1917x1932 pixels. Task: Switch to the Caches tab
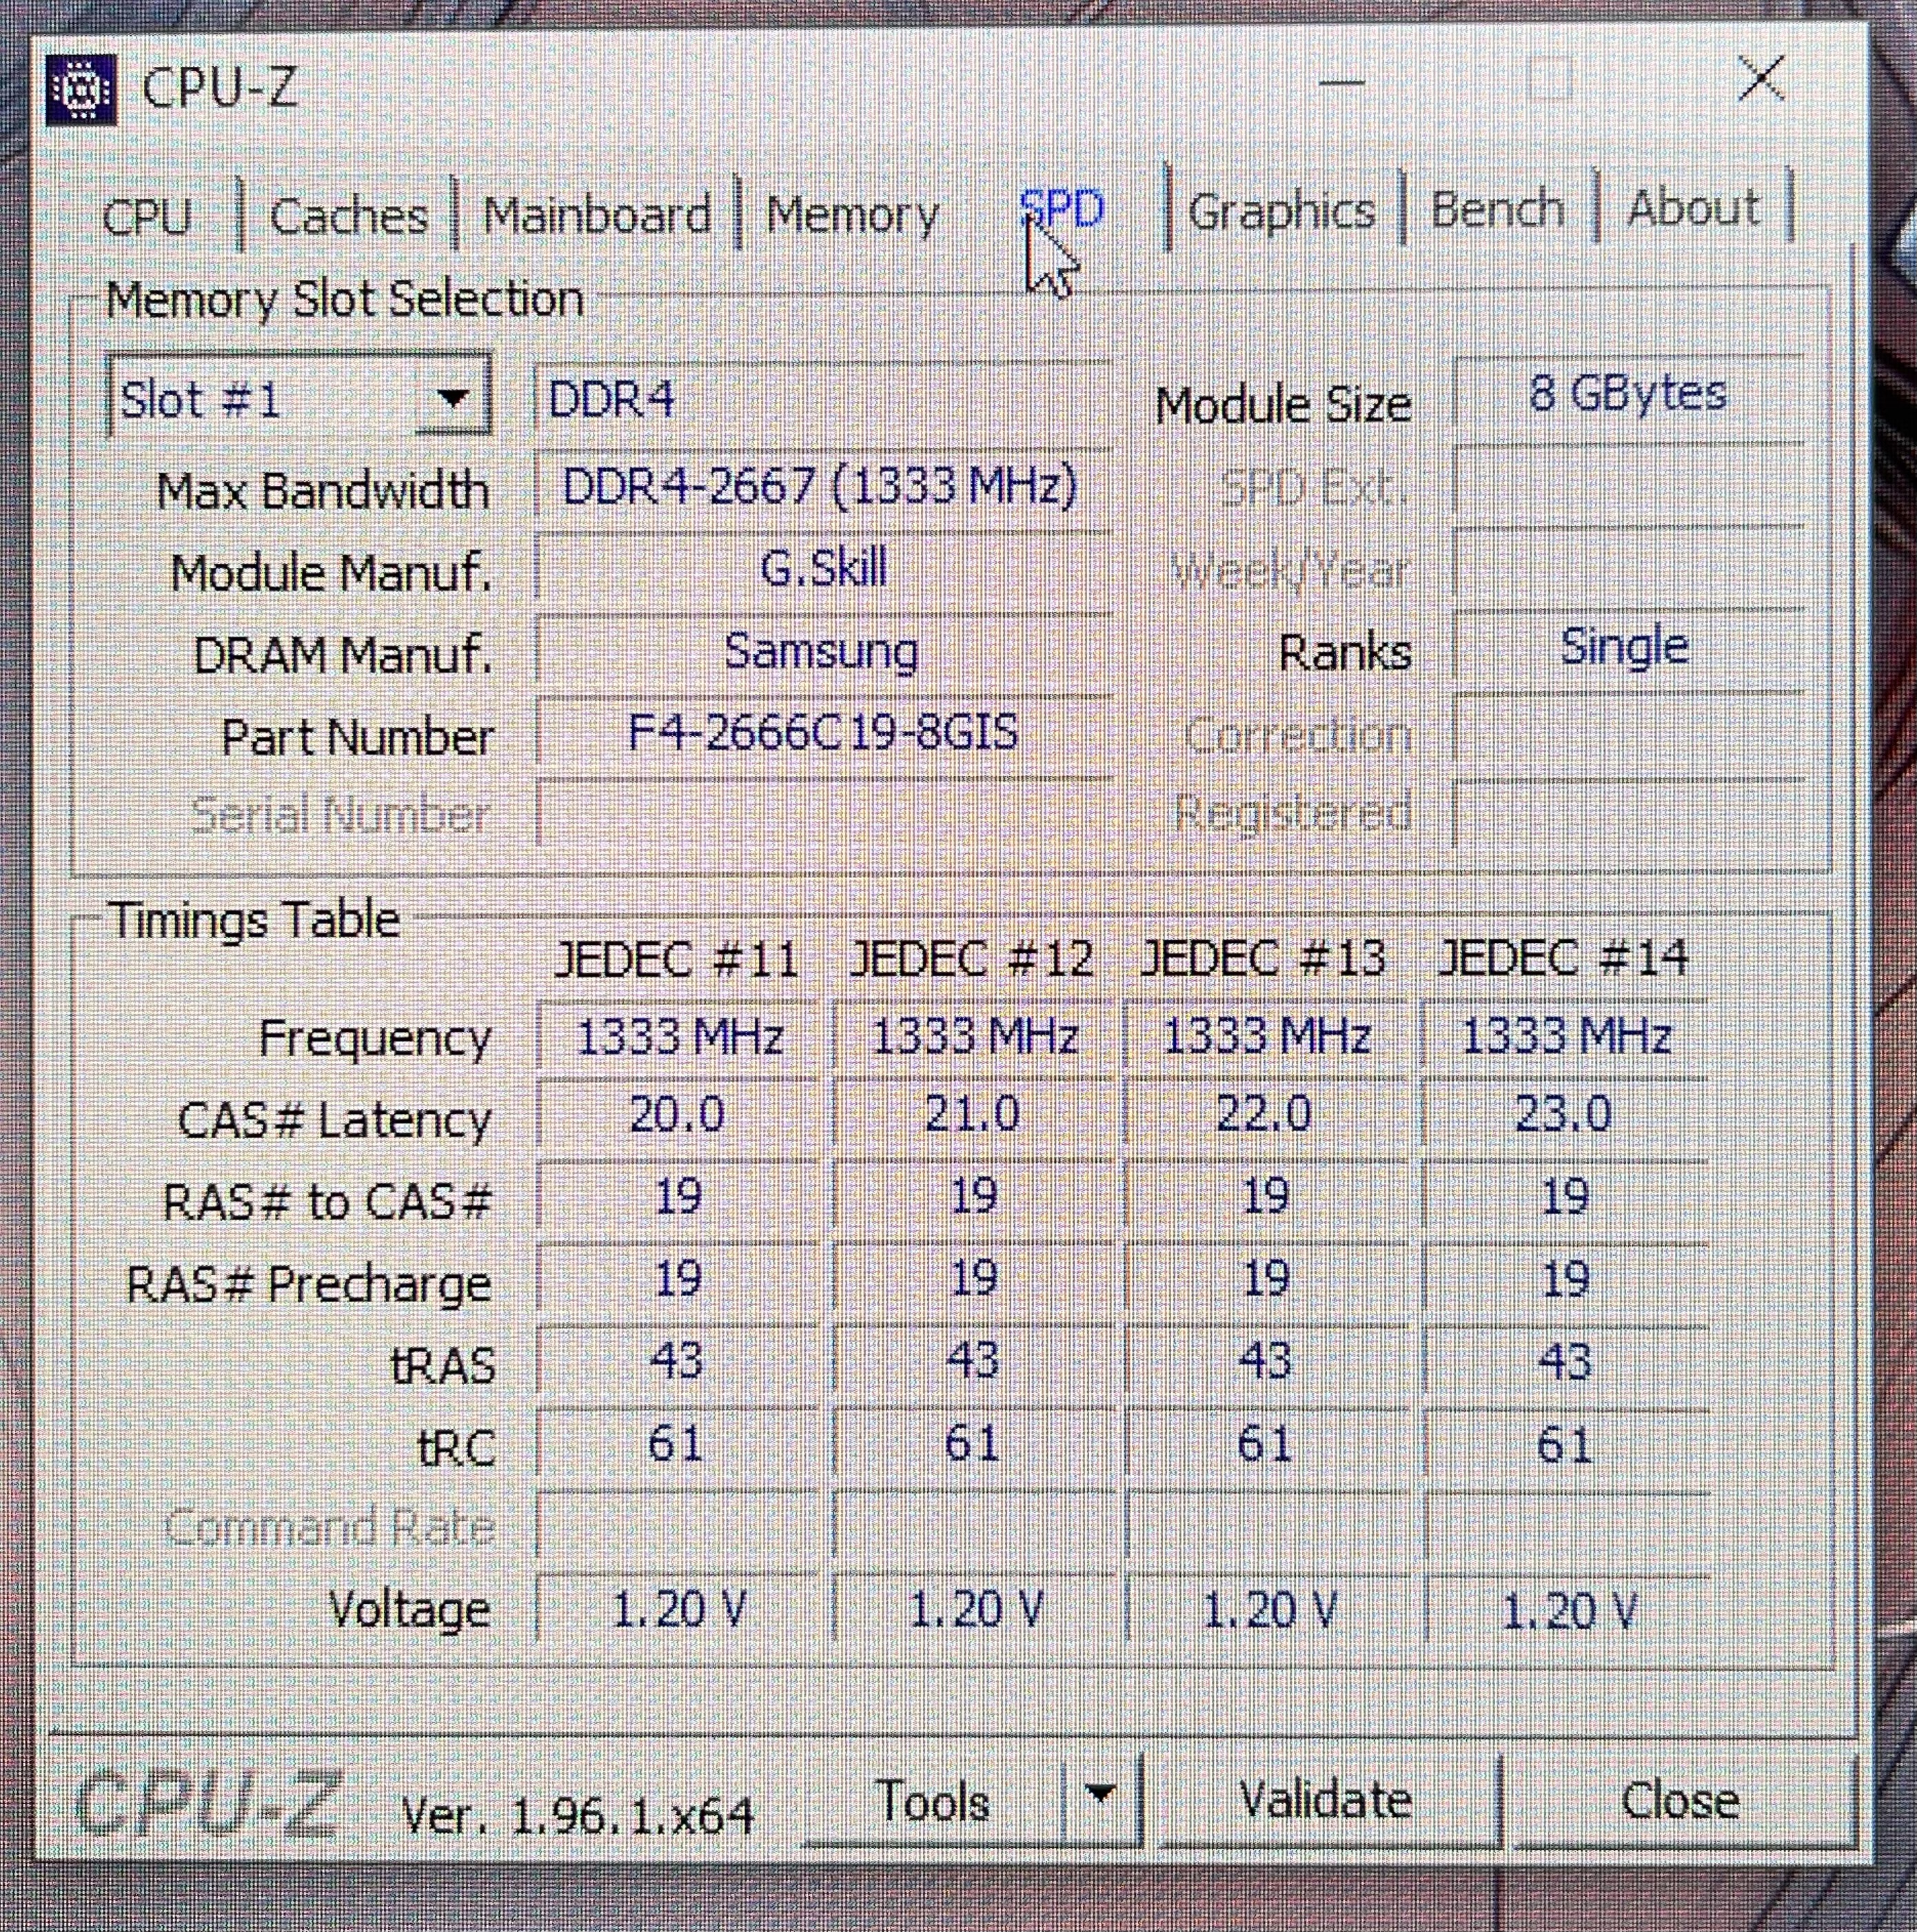point(348,215)
